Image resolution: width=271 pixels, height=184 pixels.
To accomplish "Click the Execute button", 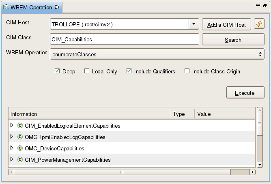I will (245, 93).
